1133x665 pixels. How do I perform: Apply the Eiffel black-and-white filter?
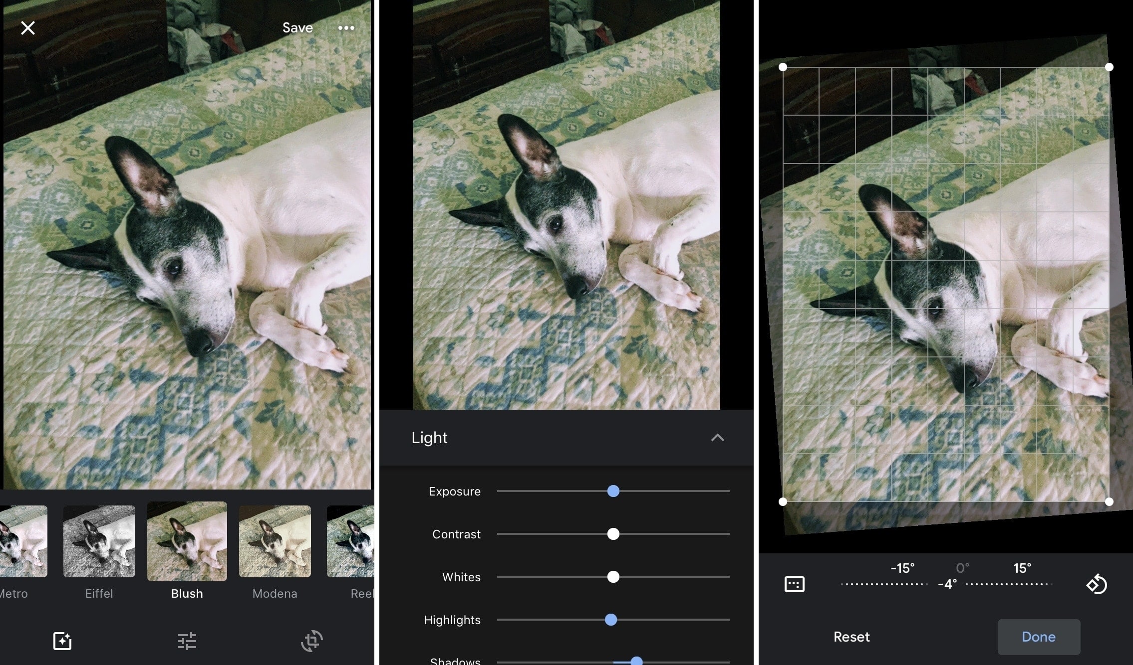(x=99, y=541)
